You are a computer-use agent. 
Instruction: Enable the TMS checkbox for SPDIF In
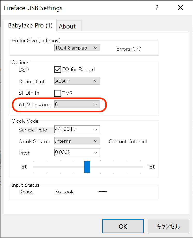[57, 93]
